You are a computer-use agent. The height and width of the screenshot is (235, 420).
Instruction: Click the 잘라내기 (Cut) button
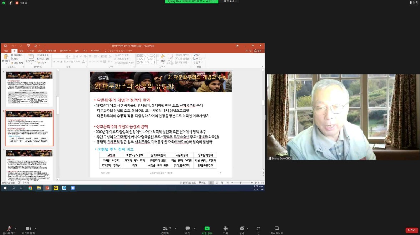16,55
